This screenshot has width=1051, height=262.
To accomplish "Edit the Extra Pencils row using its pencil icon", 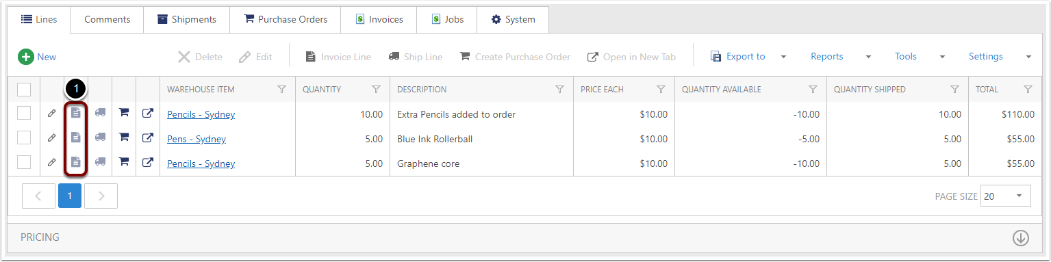I will pos(52,114).
